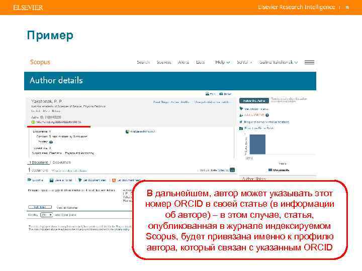Viewport: 362px width, 271px height.
Task: Open the Lists menu item
Action: [201, 62]
